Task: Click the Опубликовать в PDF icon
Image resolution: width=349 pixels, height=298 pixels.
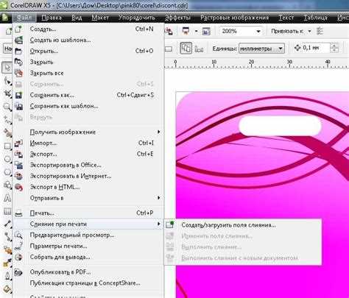Action: [x=18, y=272]
